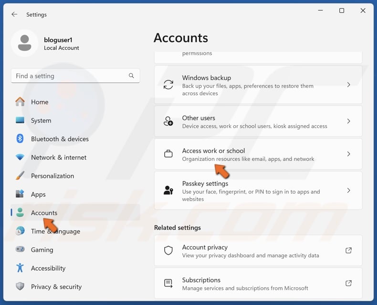Click the Gaming controller icon
Image resolution: width=377 pixels, height=305 pixels.
pyautogui.click(x=20, y=249)
